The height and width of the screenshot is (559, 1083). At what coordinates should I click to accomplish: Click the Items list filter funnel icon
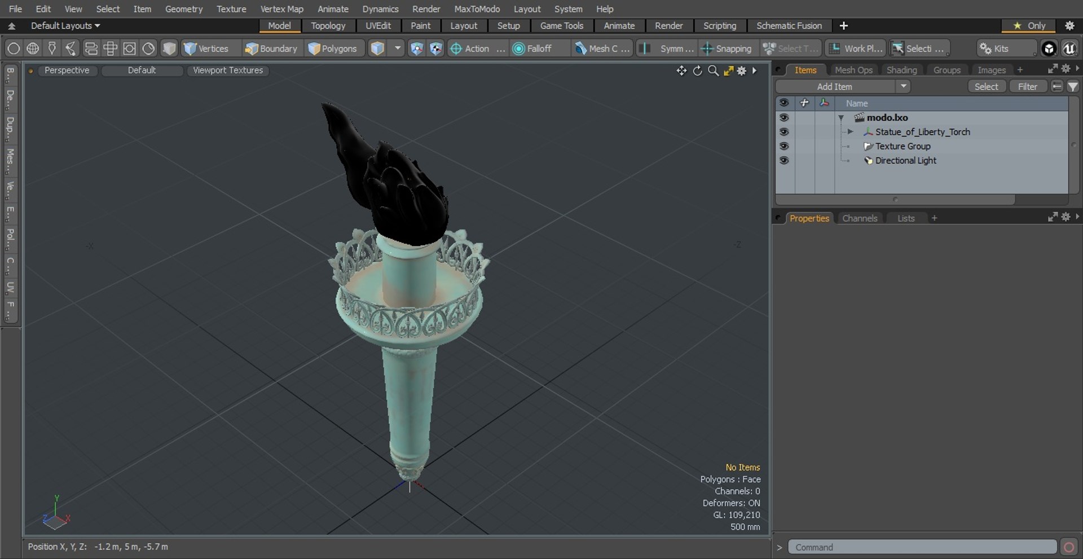(x=1073, y=86)
